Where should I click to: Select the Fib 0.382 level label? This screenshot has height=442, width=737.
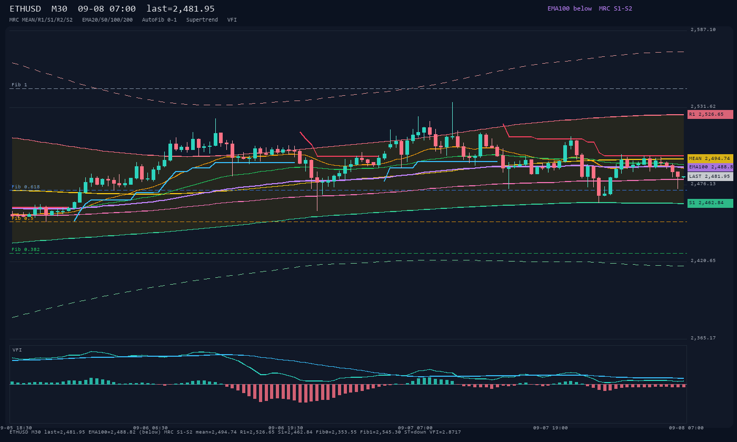click(x=26, y=249)
